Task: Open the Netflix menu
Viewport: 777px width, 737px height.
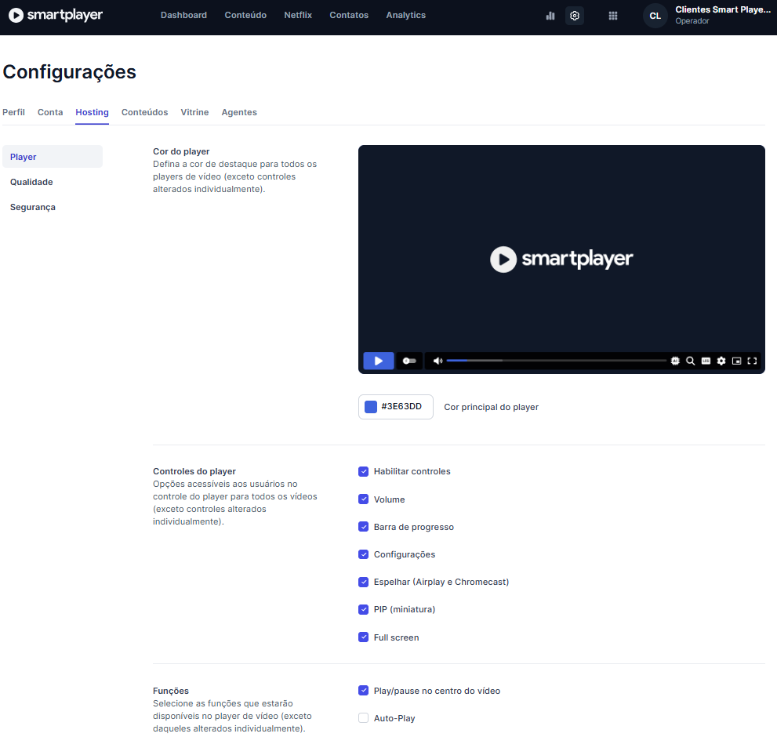Action: (x=298, y=15)
